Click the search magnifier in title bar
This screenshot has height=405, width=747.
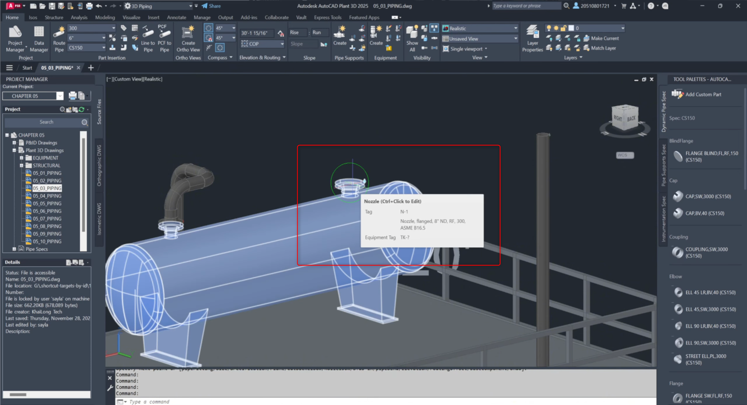566,6
